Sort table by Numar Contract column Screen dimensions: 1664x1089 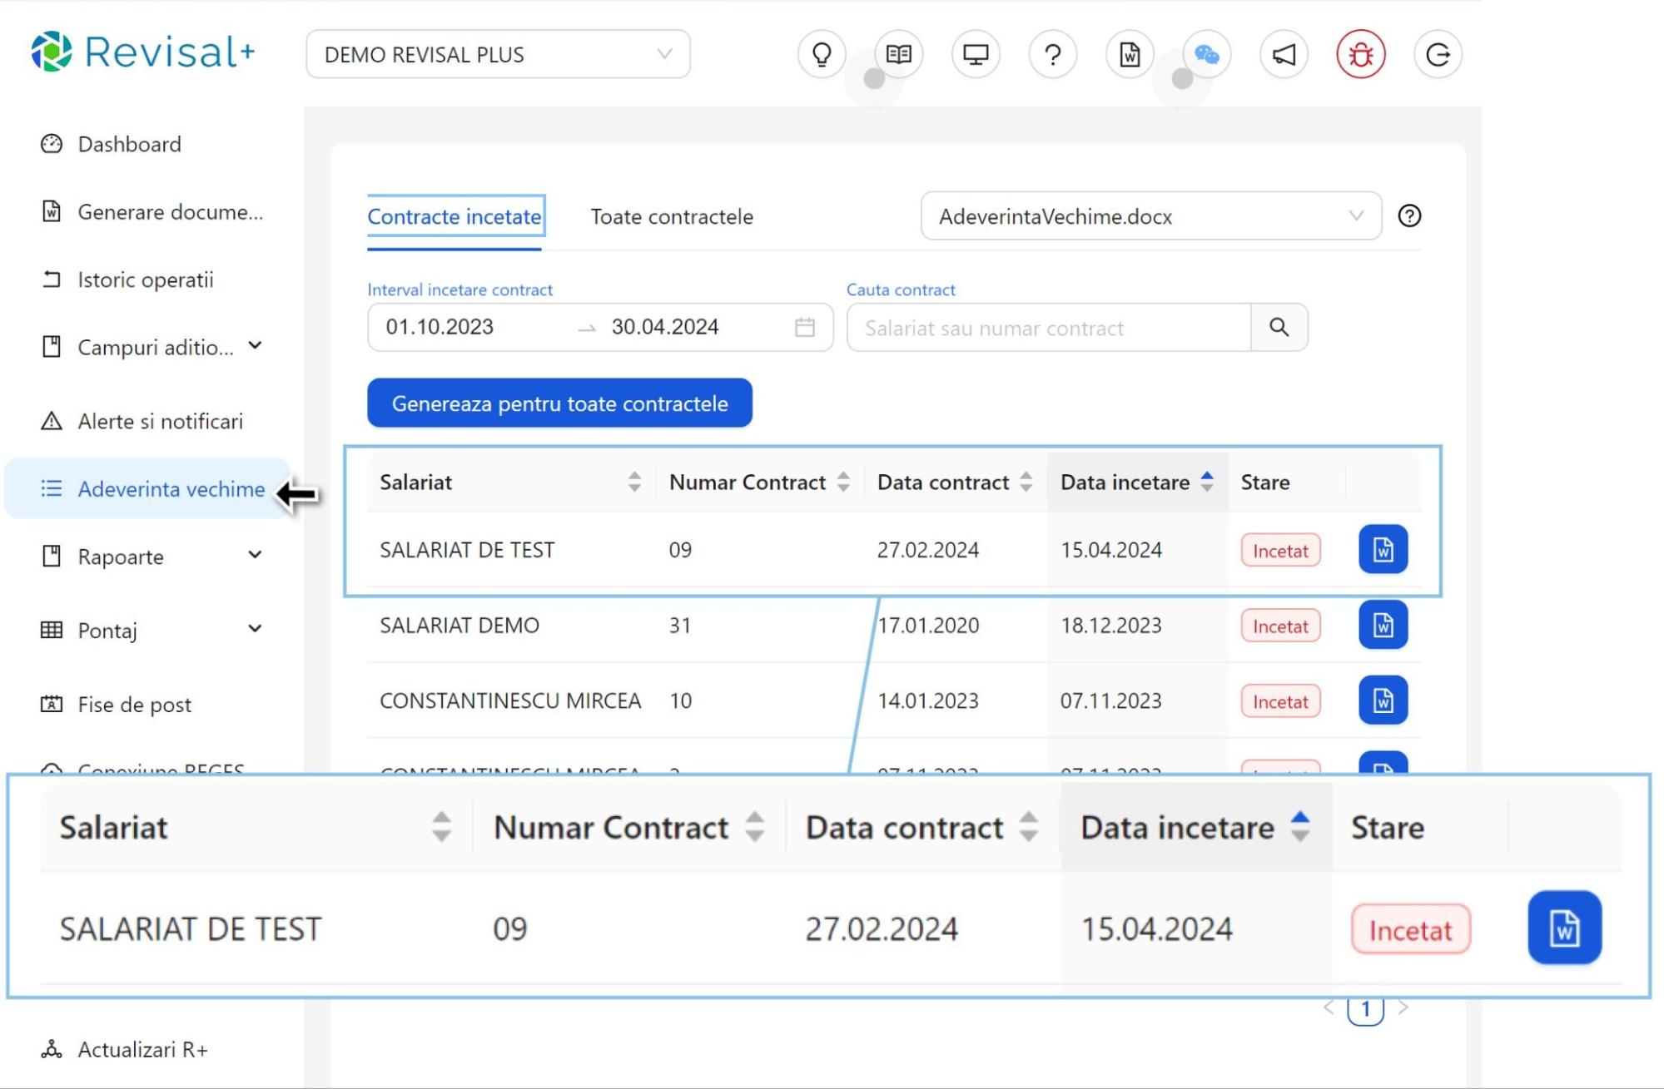coord(842,482)
